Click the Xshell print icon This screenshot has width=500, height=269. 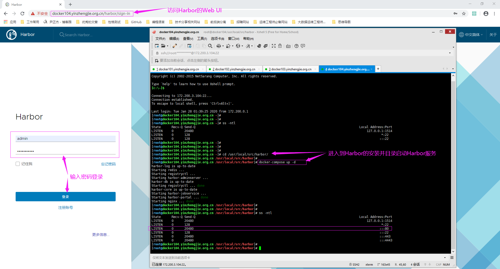[x=218, y=46]
